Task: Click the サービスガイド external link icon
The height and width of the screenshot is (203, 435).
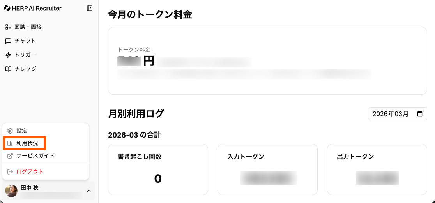Action: (x=11, y=156)
